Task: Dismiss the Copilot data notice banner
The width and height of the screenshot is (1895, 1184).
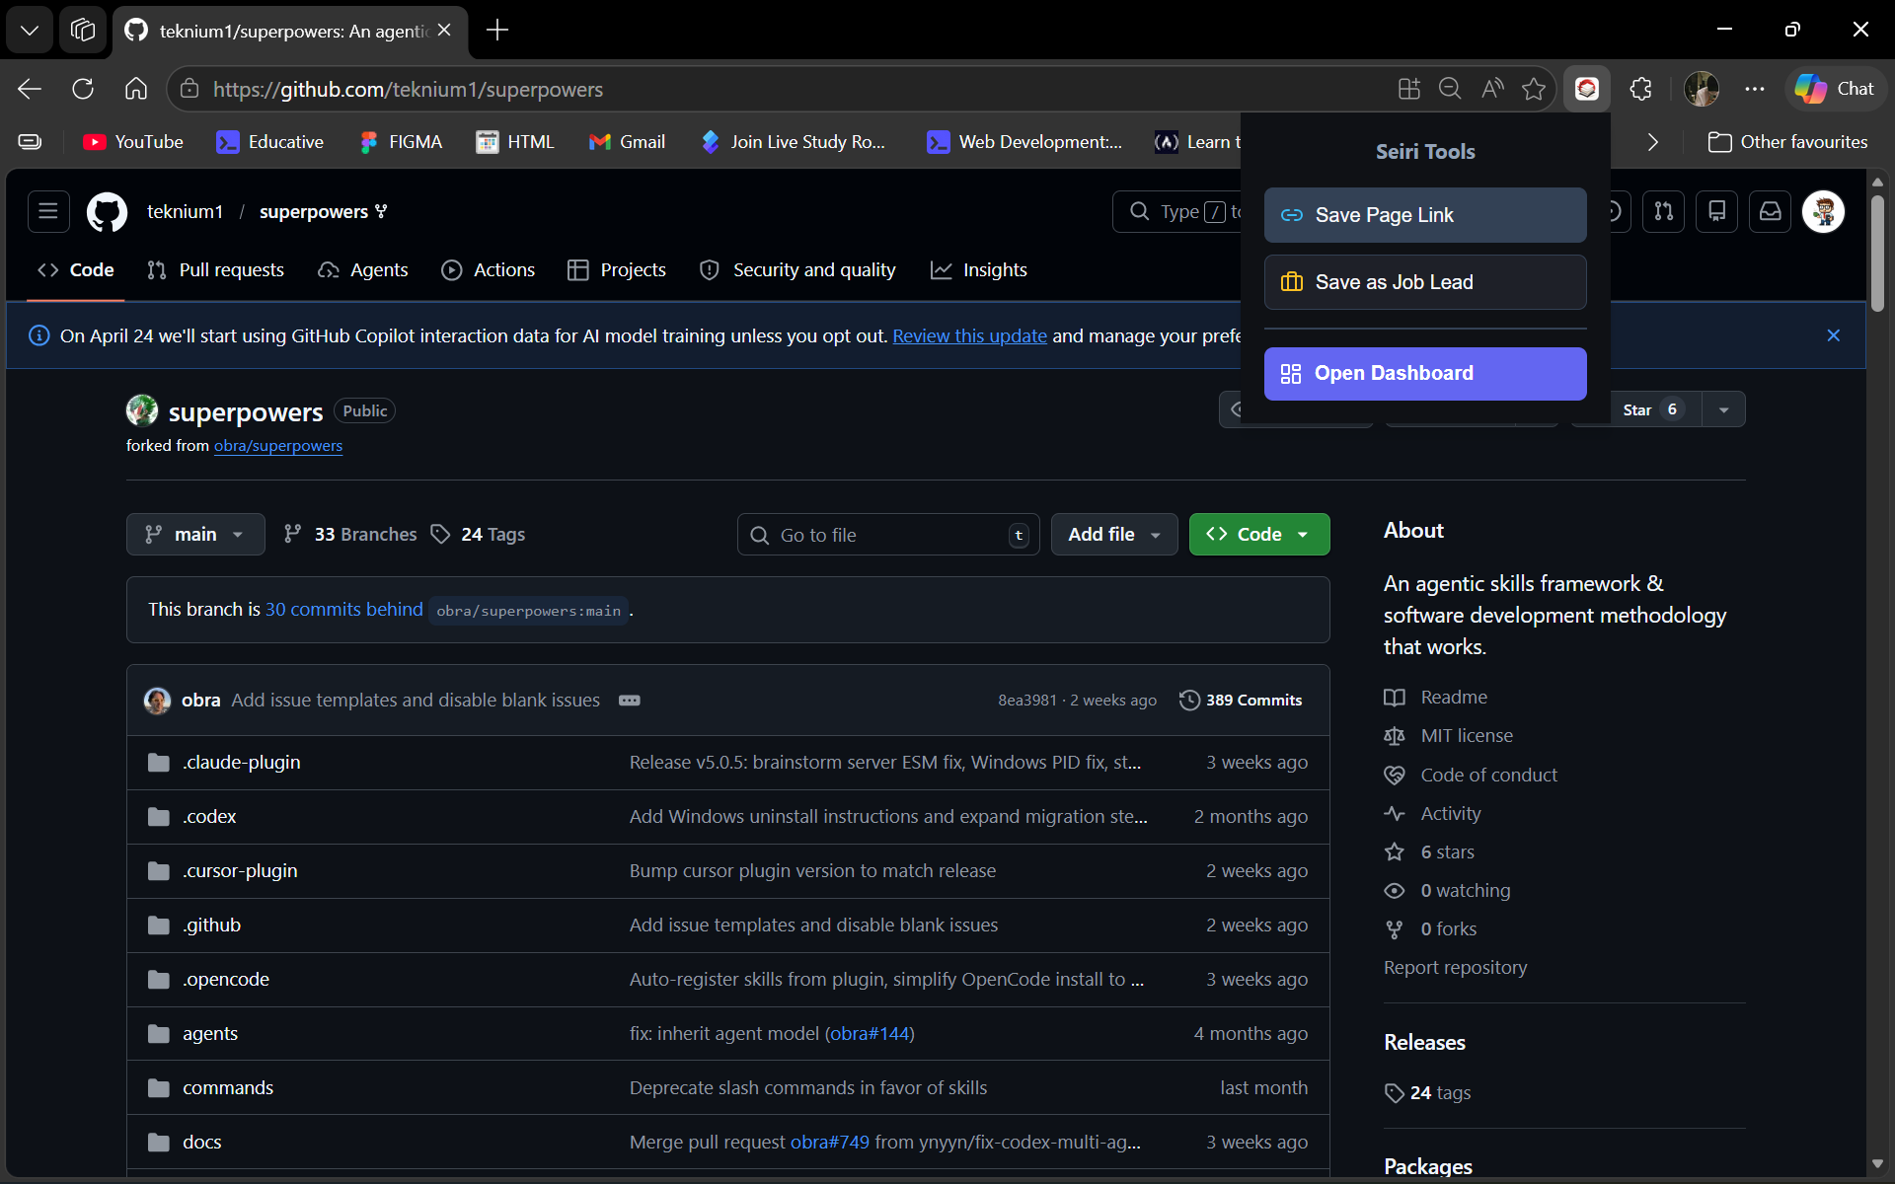Action: point(1833,335)
